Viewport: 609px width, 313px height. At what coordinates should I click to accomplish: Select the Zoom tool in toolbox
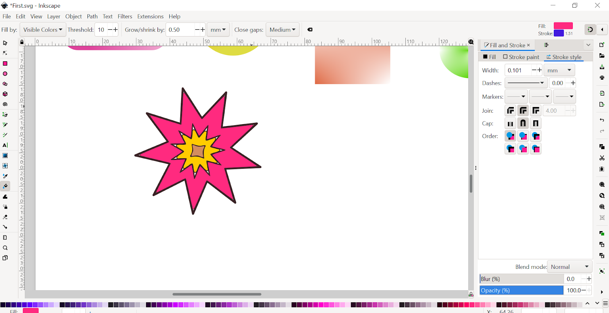coord(5,248)
